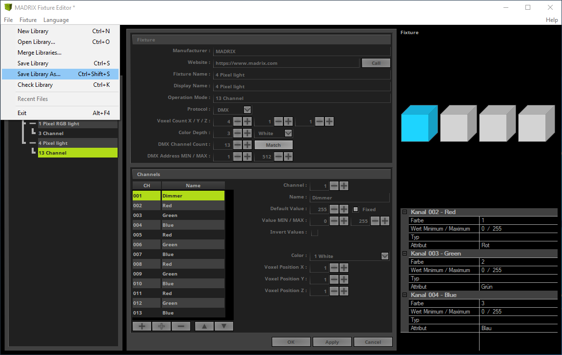Select channel 013 Blue row

pos(179,313)
